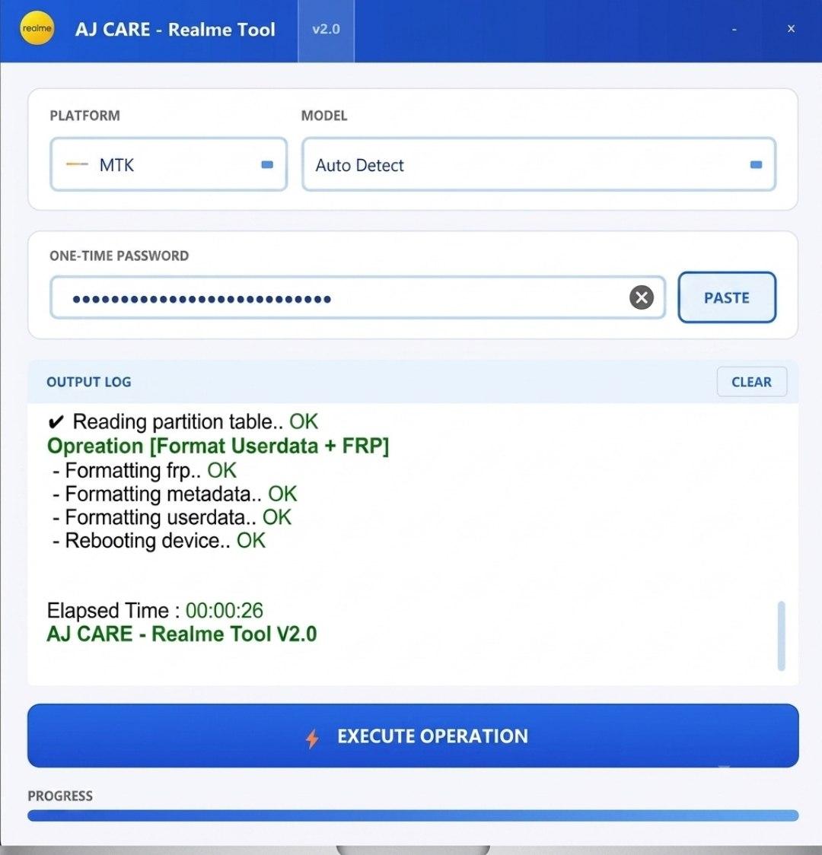This screenshot has width=822, height=855.
Task: Clear the output log
Action: coord(752,382)
